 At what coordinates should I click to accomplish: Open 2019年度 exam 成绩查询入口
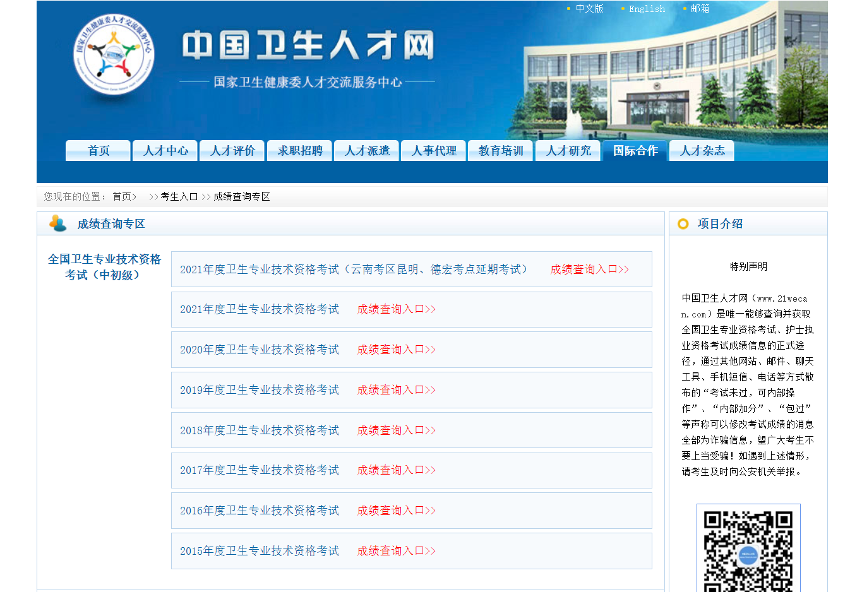pos(397,390)
